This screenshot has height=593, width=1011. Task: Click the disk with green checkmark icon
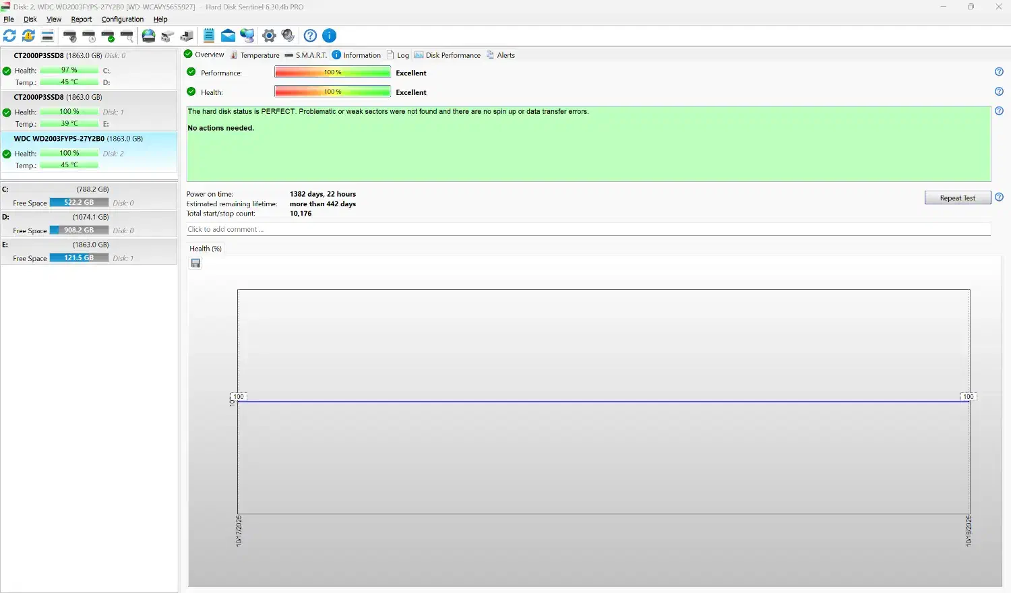108,36
